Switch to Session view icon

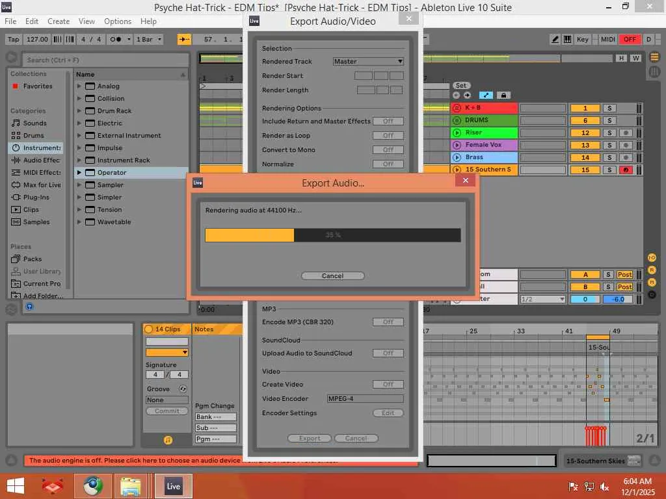coord(654,71)
